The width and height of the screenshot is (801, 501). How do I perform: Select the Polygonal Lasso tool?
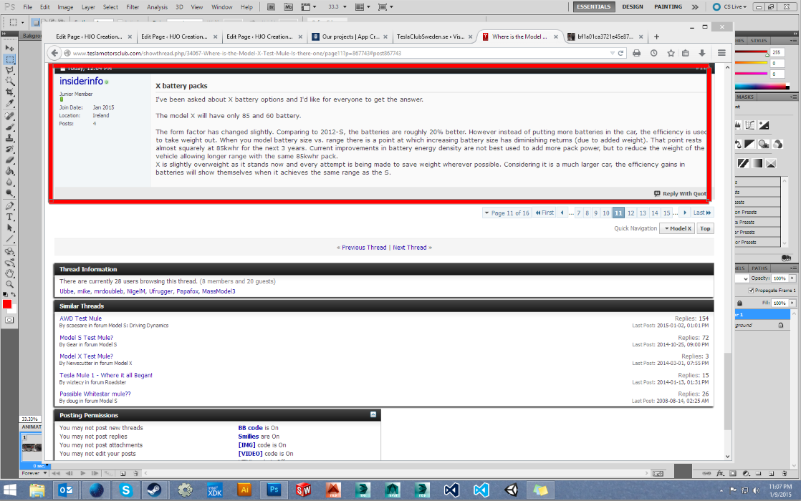(x=10, y=70)
